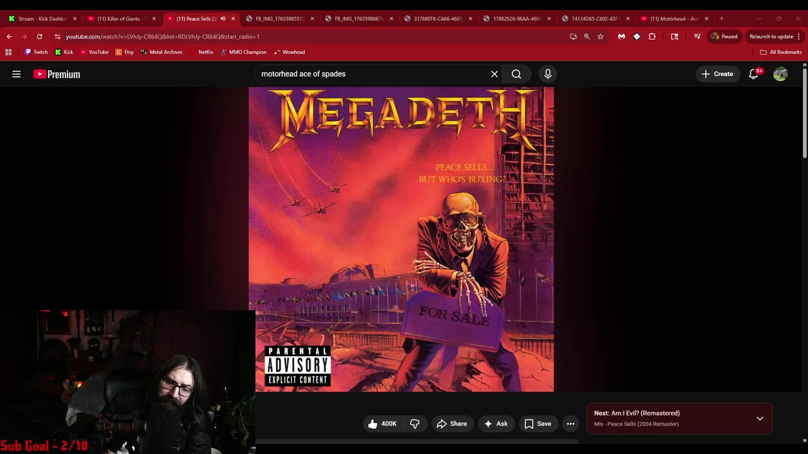Open the Metal Archives bookmark
The image size is (808, 454).
tap(162, 52)
